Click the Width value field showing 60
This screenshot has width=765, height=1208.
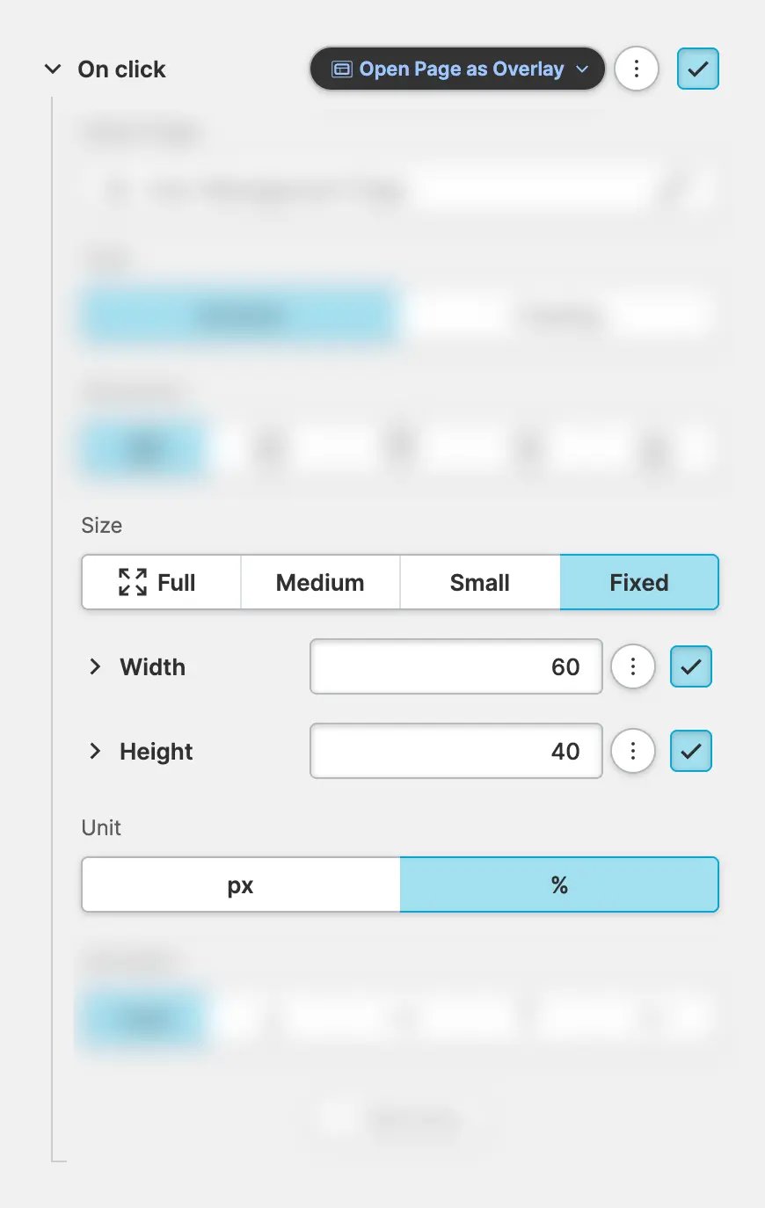(x=455, y=666)
